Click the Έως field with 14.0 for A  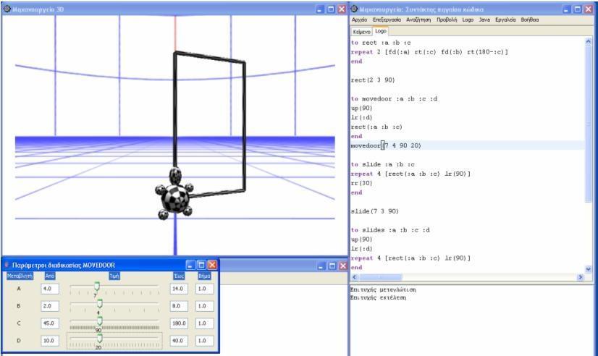click(179, 289)
